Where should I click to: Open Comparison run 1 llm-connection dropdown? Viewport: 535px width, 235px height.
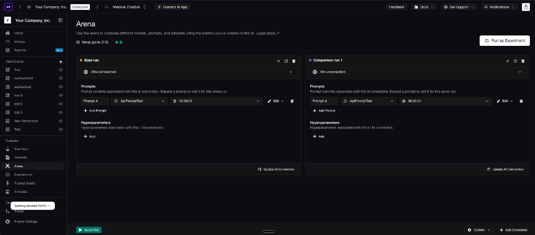417,72
